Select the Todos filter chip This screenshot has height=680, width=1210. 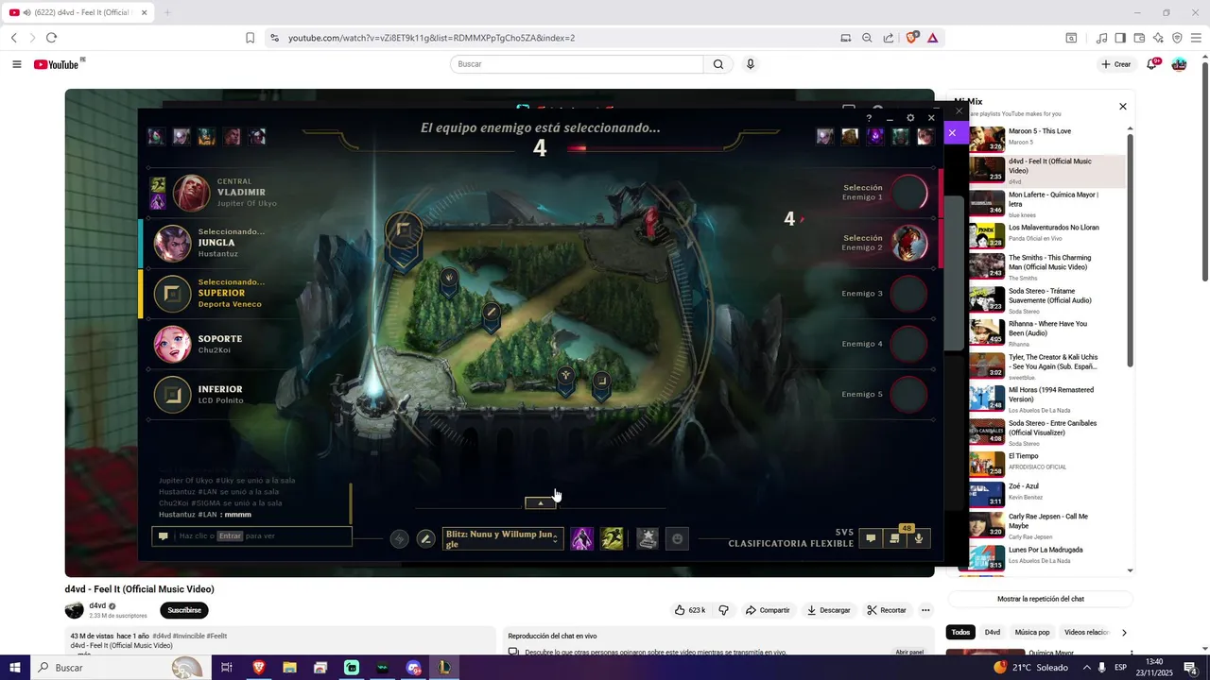pyautogui.click(x=960, y=632)
